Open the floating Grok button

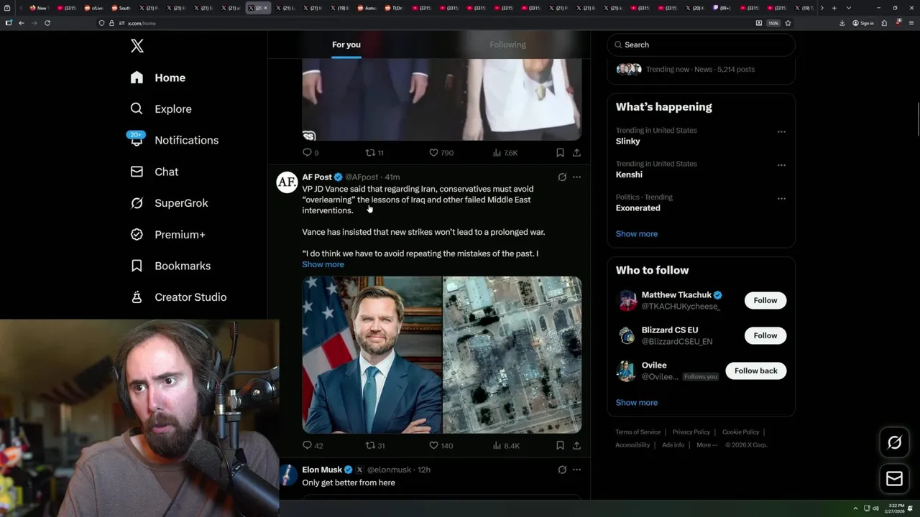(x=894, y=443)
